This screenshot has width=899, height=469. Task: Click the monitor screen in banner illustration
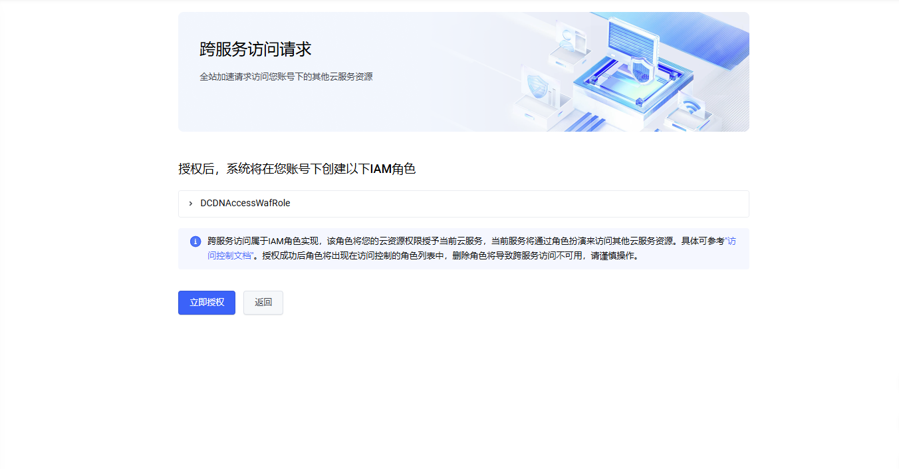click(x=630, y=40)
